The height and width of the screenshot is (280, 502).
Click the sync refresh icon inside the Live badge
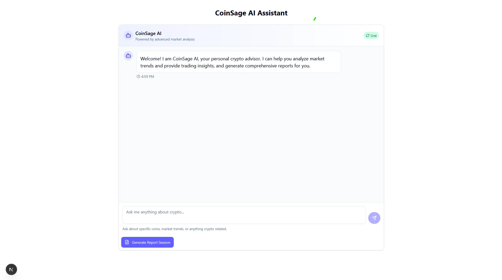tap(367, 35)
